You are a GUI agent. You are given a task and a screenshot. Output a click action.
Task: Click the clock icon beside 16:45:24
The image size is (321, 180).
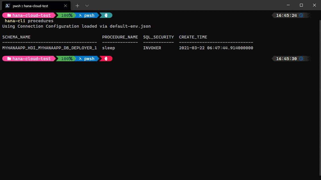click(x=301, y=15)
